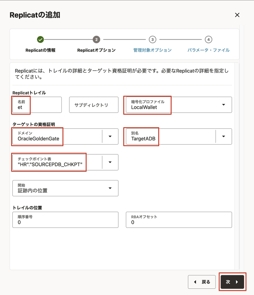Edit the RBAオフセット field

pyautogui.click(x=179, y=220)
